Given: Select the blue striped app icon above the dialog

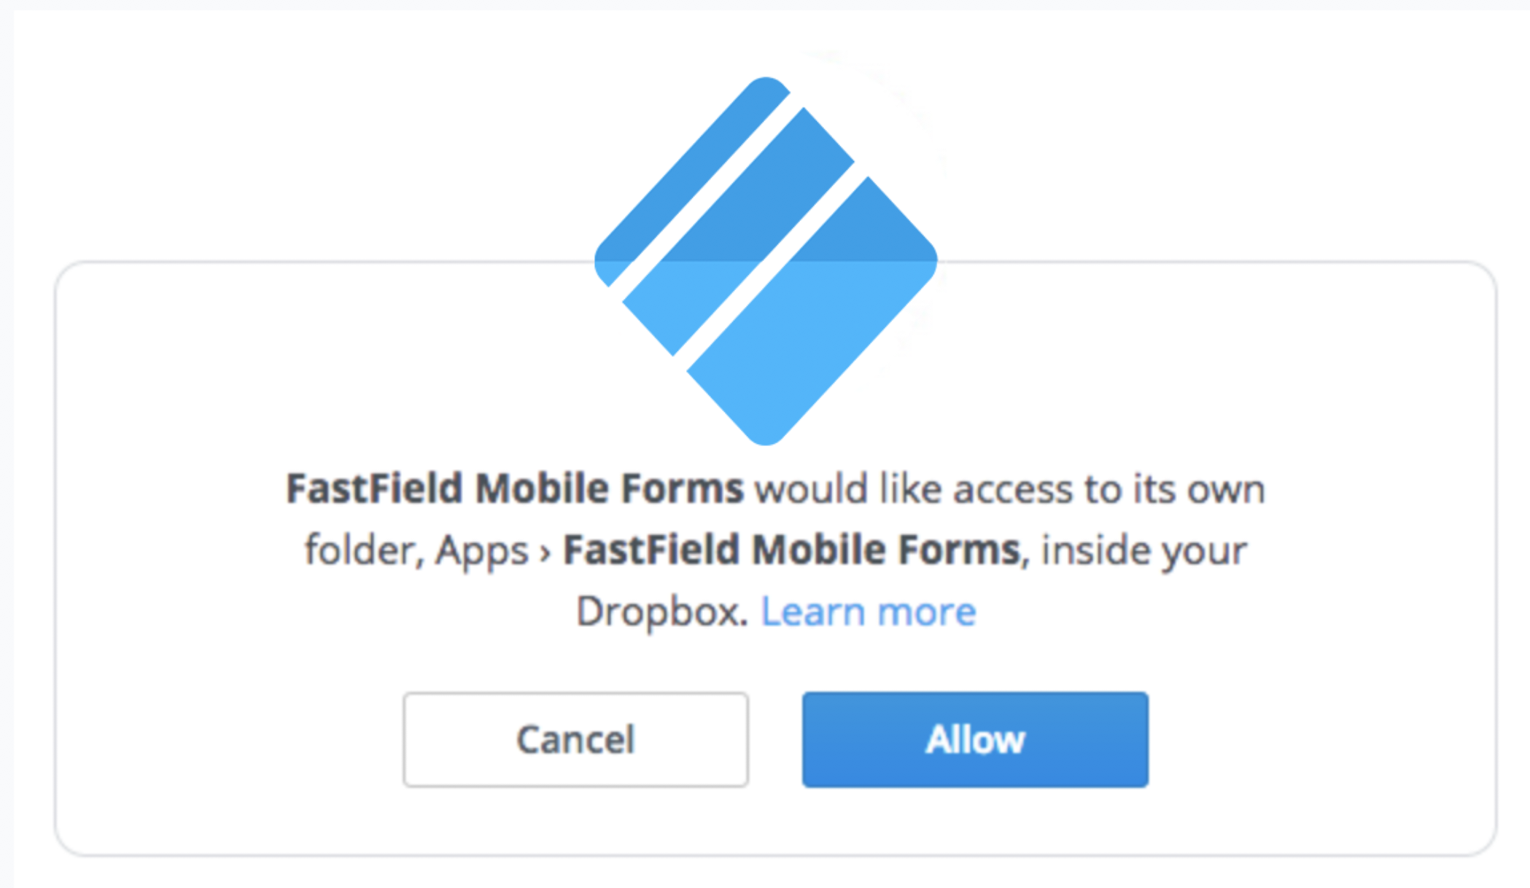Looking at the screenshot, I should point(766,219).
